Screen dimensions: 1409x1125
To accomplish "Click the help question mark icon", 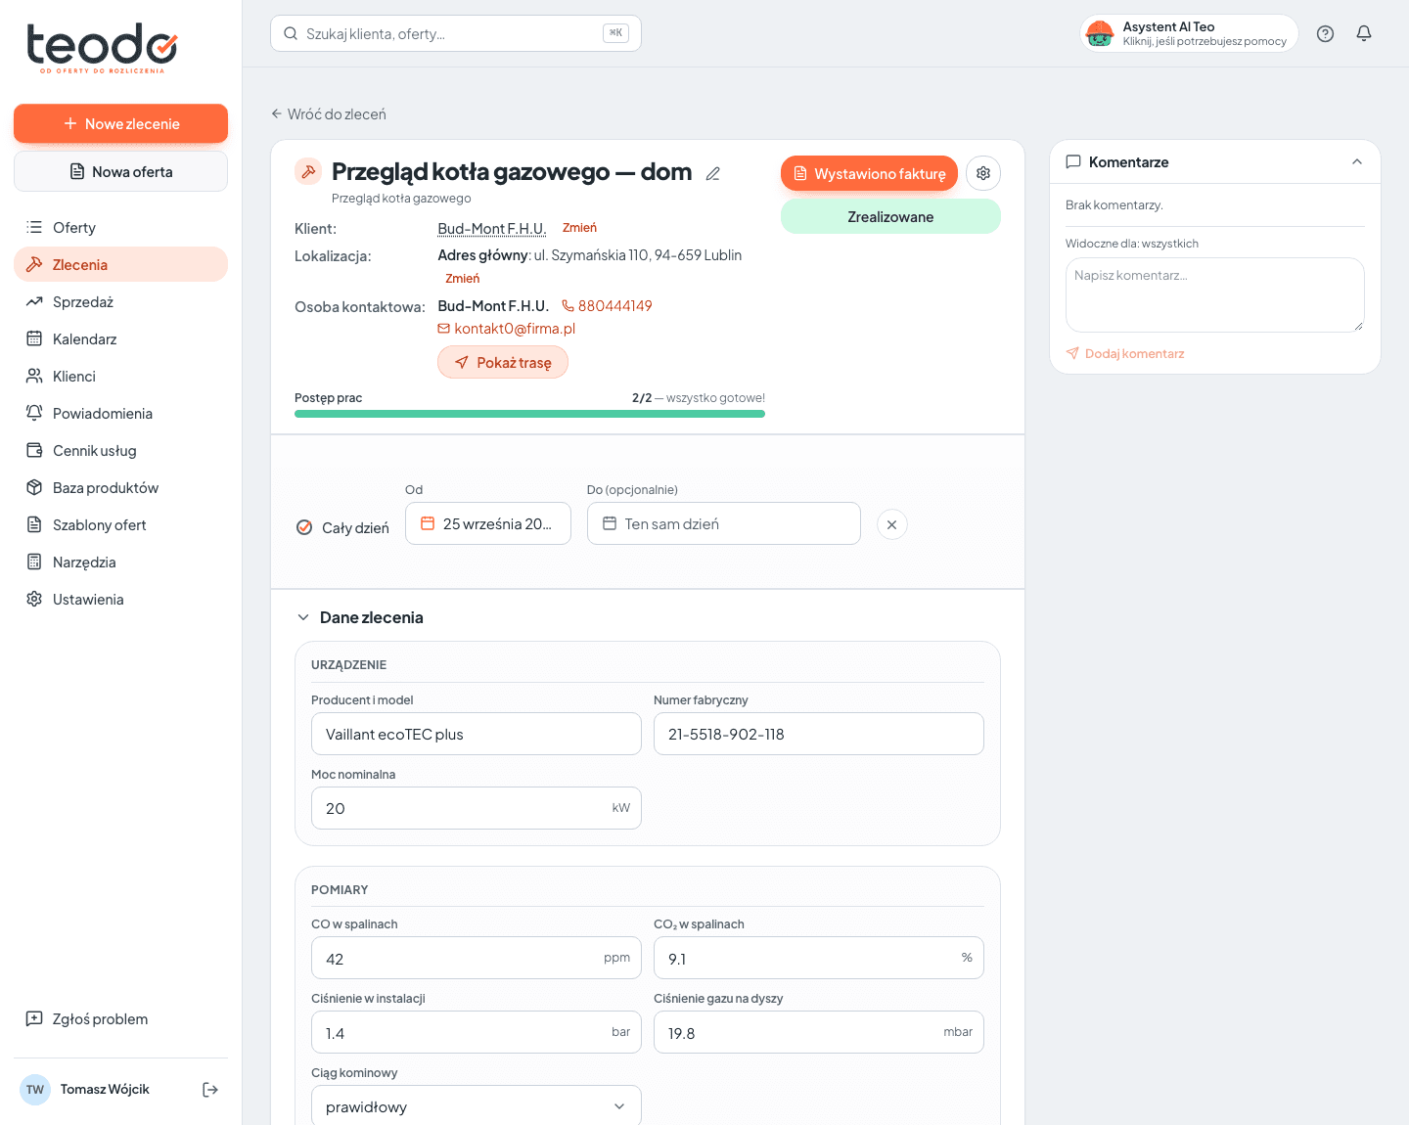I will (x=1325, y=33).
